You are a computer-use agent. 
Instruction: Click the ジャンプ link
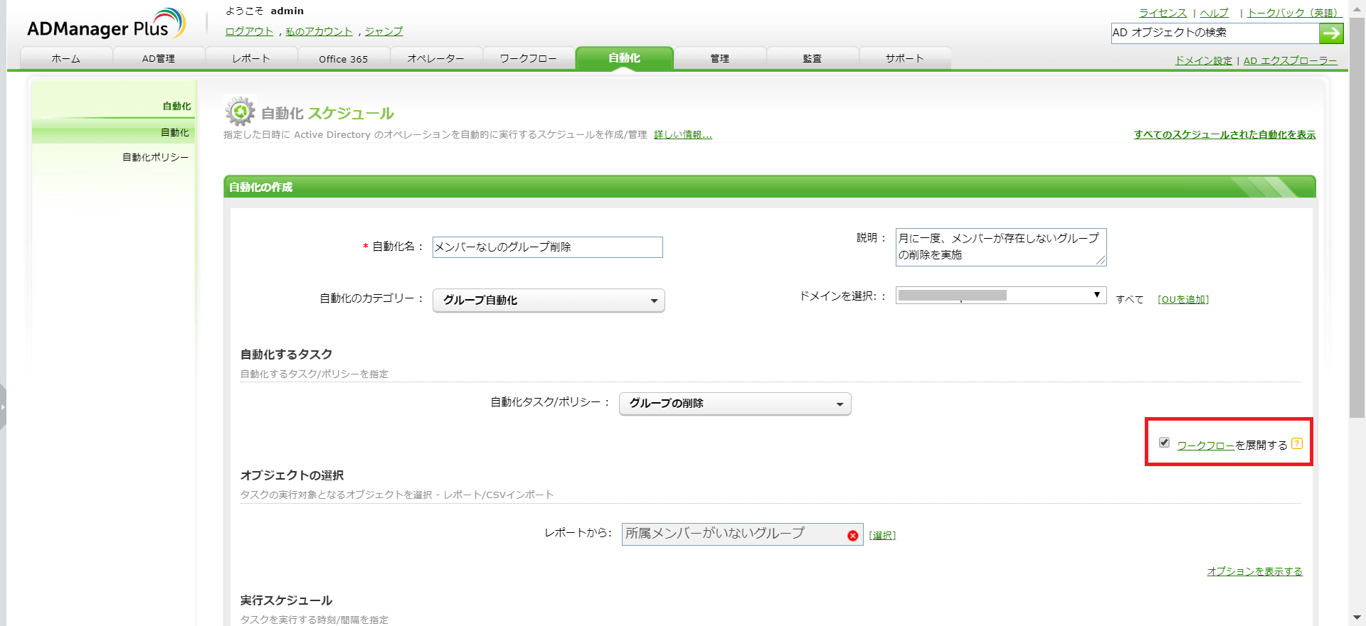point(383,31)
